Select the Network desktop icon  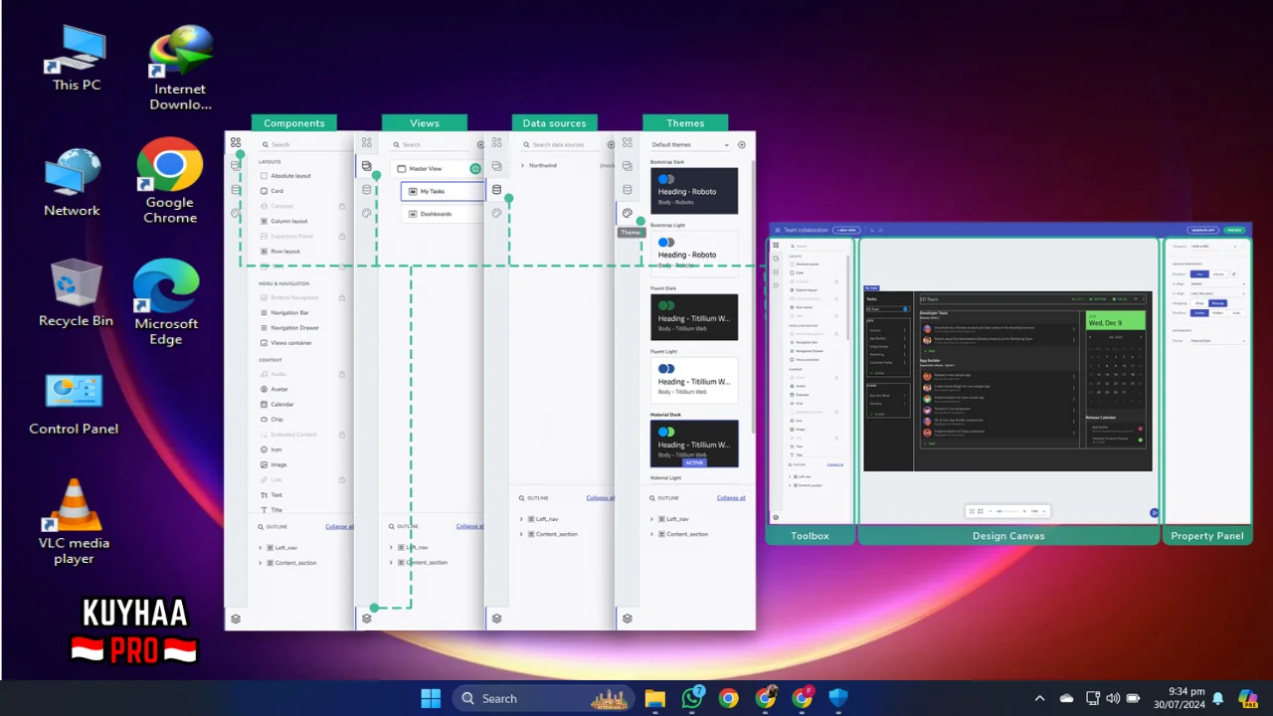tap(72, 183)
